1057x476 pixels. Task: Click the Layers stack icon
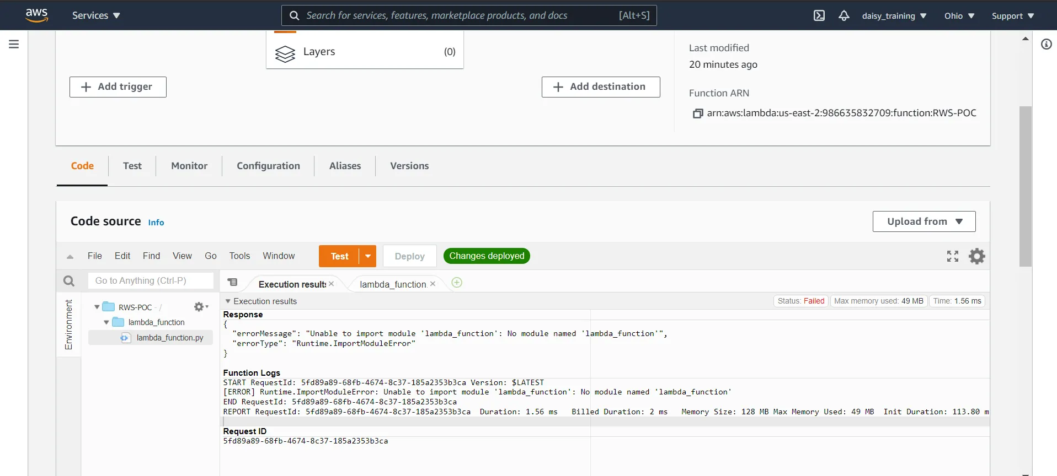pos(285,53)
